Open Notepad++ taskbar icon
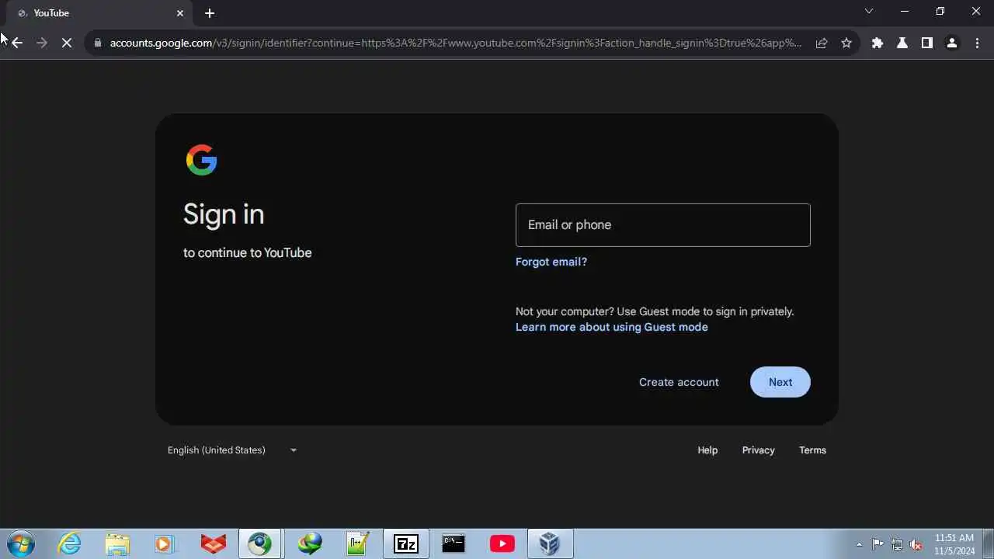Image resolution: width=994 pixels, height=559 pixels. 358,543
